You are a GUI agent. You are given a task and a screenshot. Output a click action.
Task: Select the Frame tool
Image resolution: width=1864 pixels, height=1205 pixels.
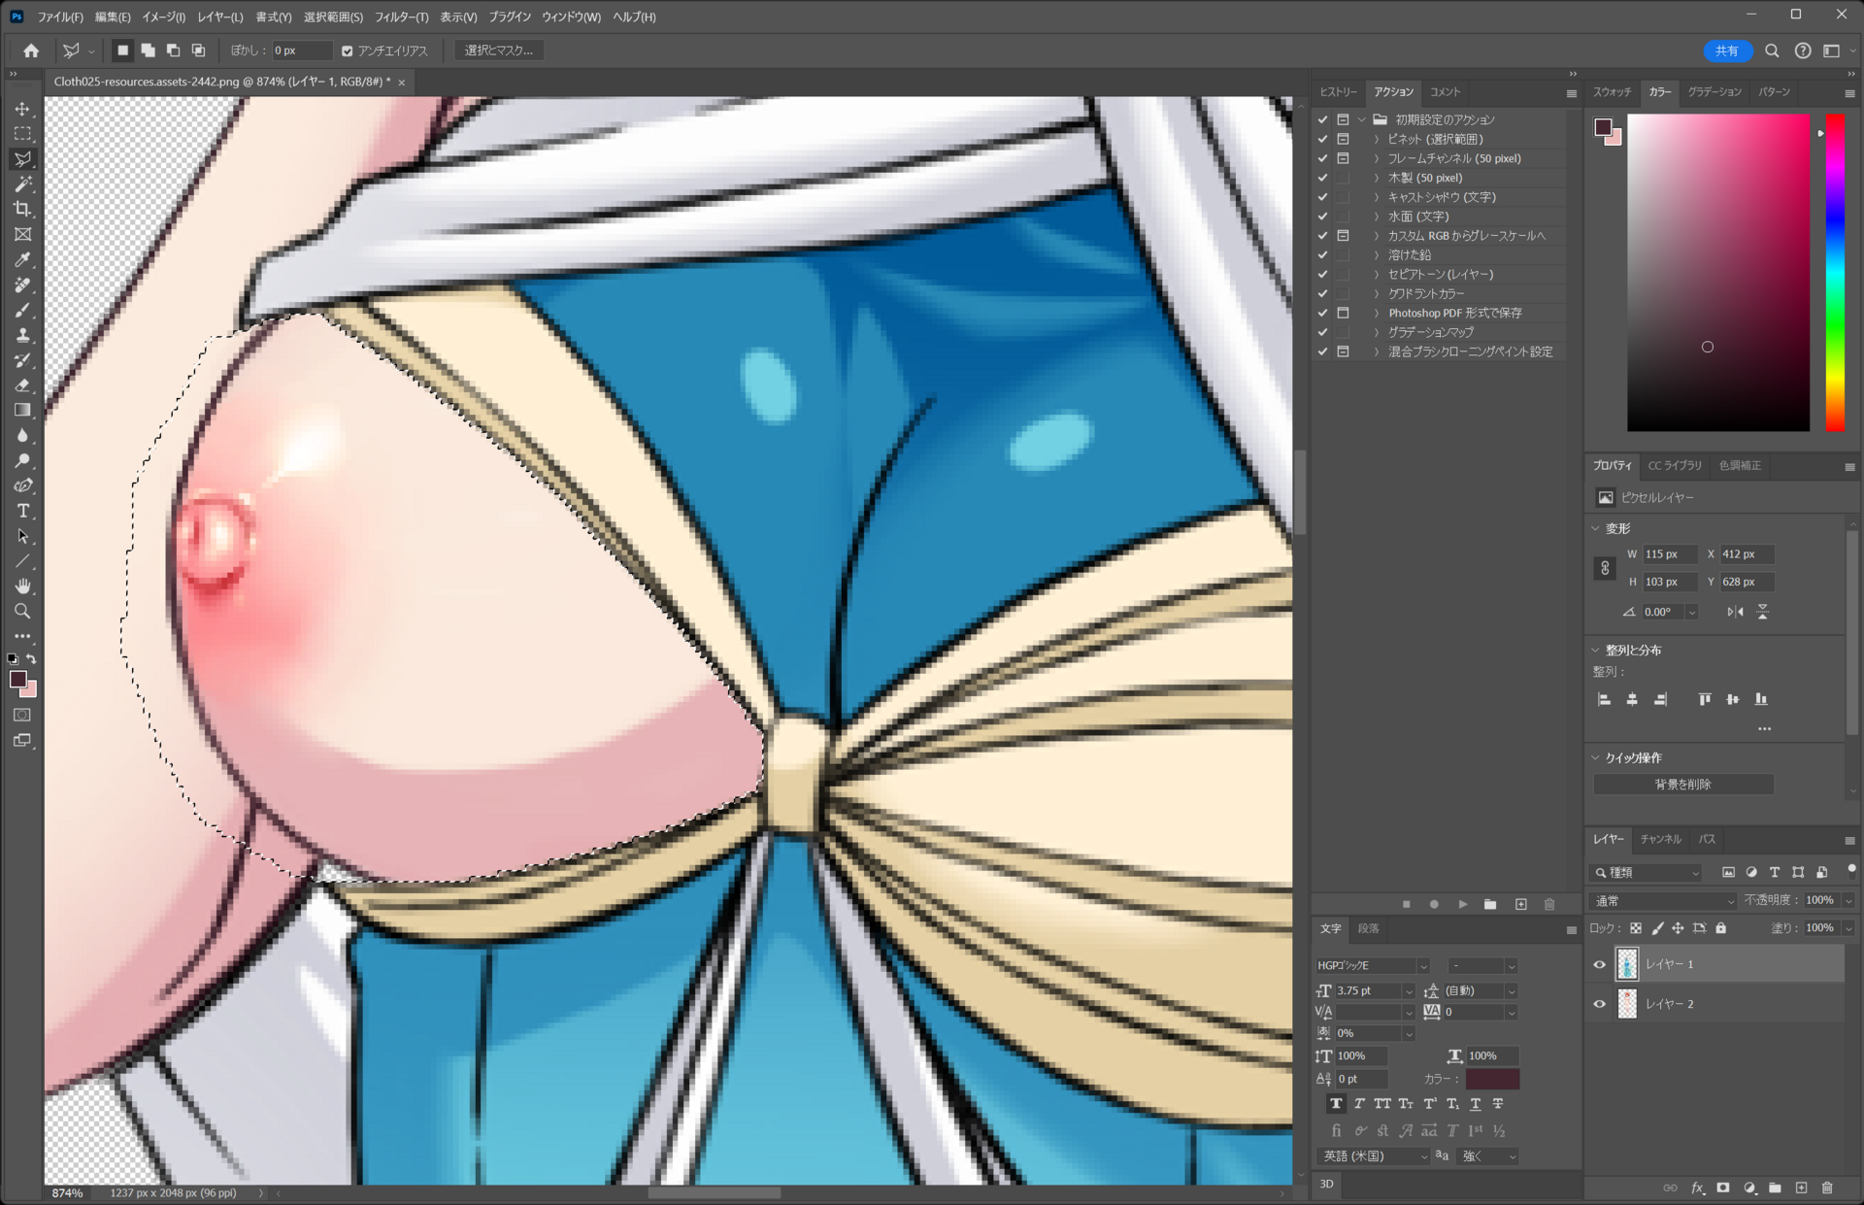click(22, 235)
